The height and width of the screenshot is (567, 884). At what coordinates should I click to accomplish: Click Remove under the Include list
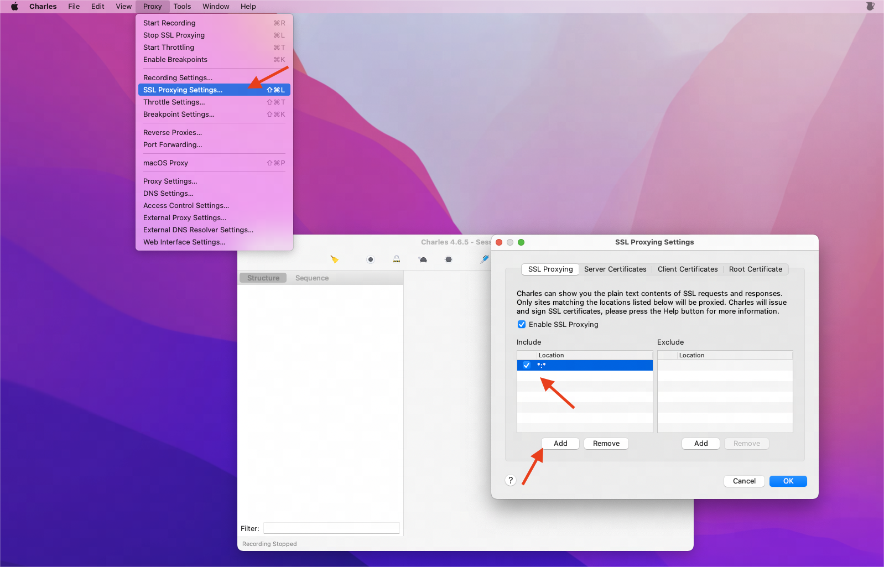(x=606, y=444)
